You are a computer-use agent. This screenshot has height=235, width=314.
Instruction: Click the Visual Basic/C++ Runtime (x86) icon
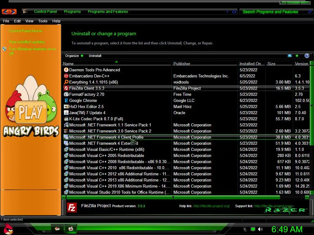[x=66, y=149]
